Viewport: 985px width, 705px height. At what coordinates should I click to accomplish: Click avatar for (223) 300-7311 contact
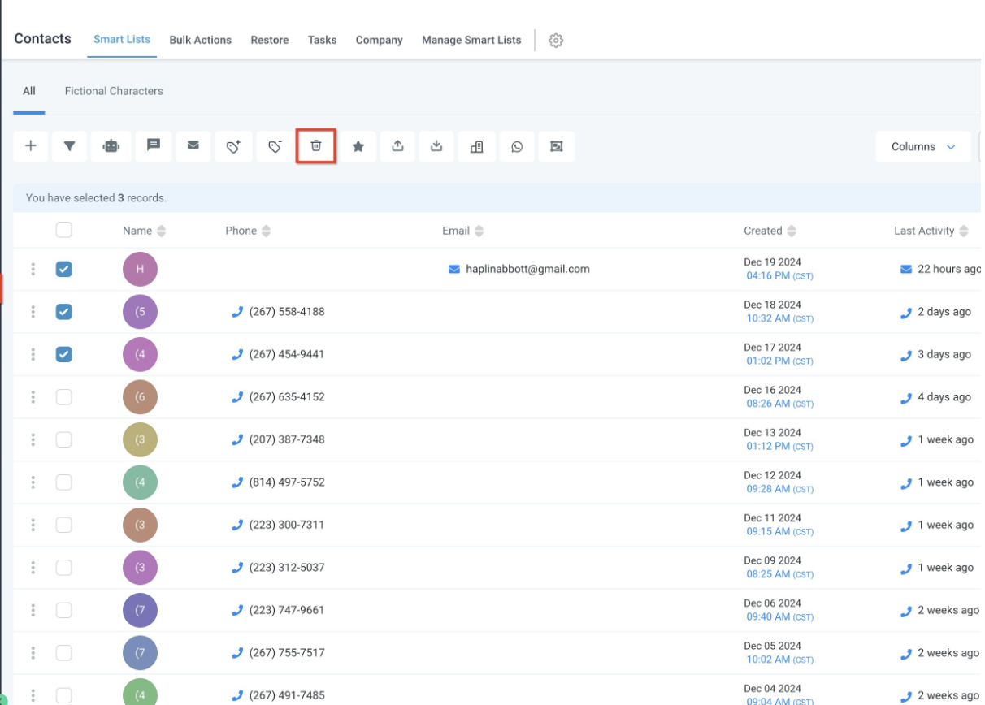pyautogui.click(x=140, y=525)
